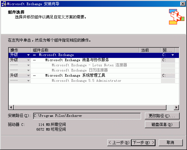Click the 安装路径 input field
The width and height of the screenshot is (187, 150).
(87, 116)
